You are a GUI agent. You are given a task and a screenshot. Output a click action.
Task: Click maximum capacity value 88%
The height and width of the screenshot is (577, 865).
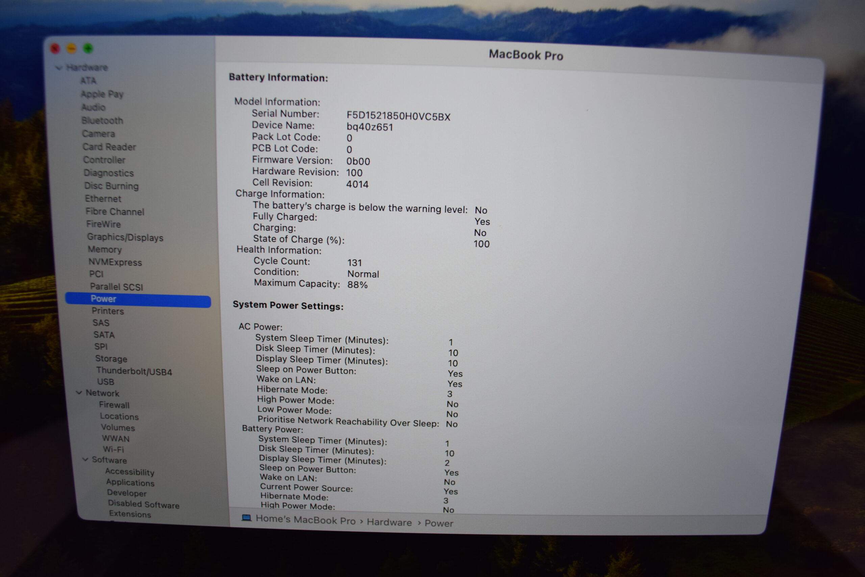click(x=357, y=285)
